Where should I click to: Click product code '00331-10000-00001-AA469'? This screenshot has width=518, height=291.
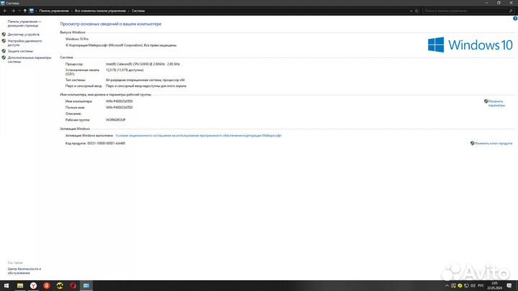coord(106,143)
